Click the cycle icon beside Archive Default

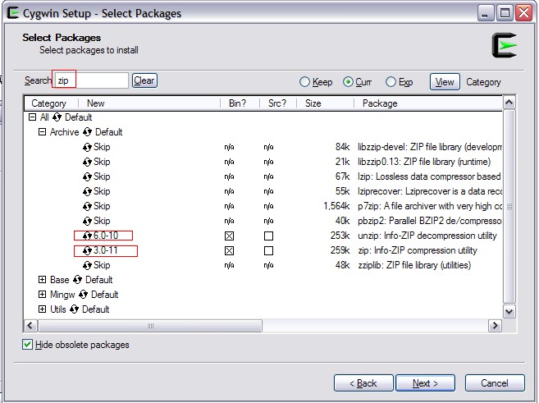click(x=87, y=132)
